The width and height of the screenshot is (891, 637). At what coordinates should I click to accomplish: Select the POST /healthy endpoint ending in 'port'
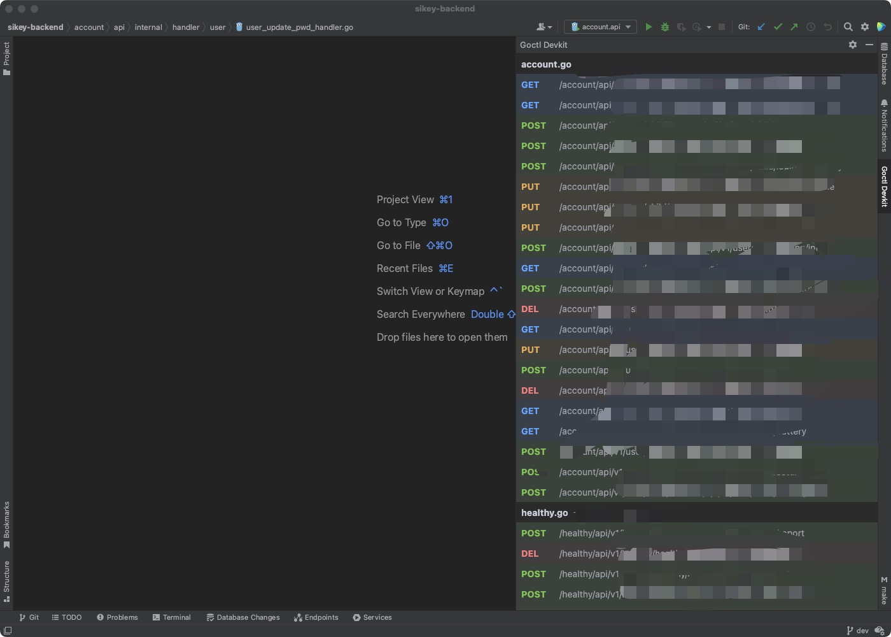pyautogui.click(x=696, y=533)
